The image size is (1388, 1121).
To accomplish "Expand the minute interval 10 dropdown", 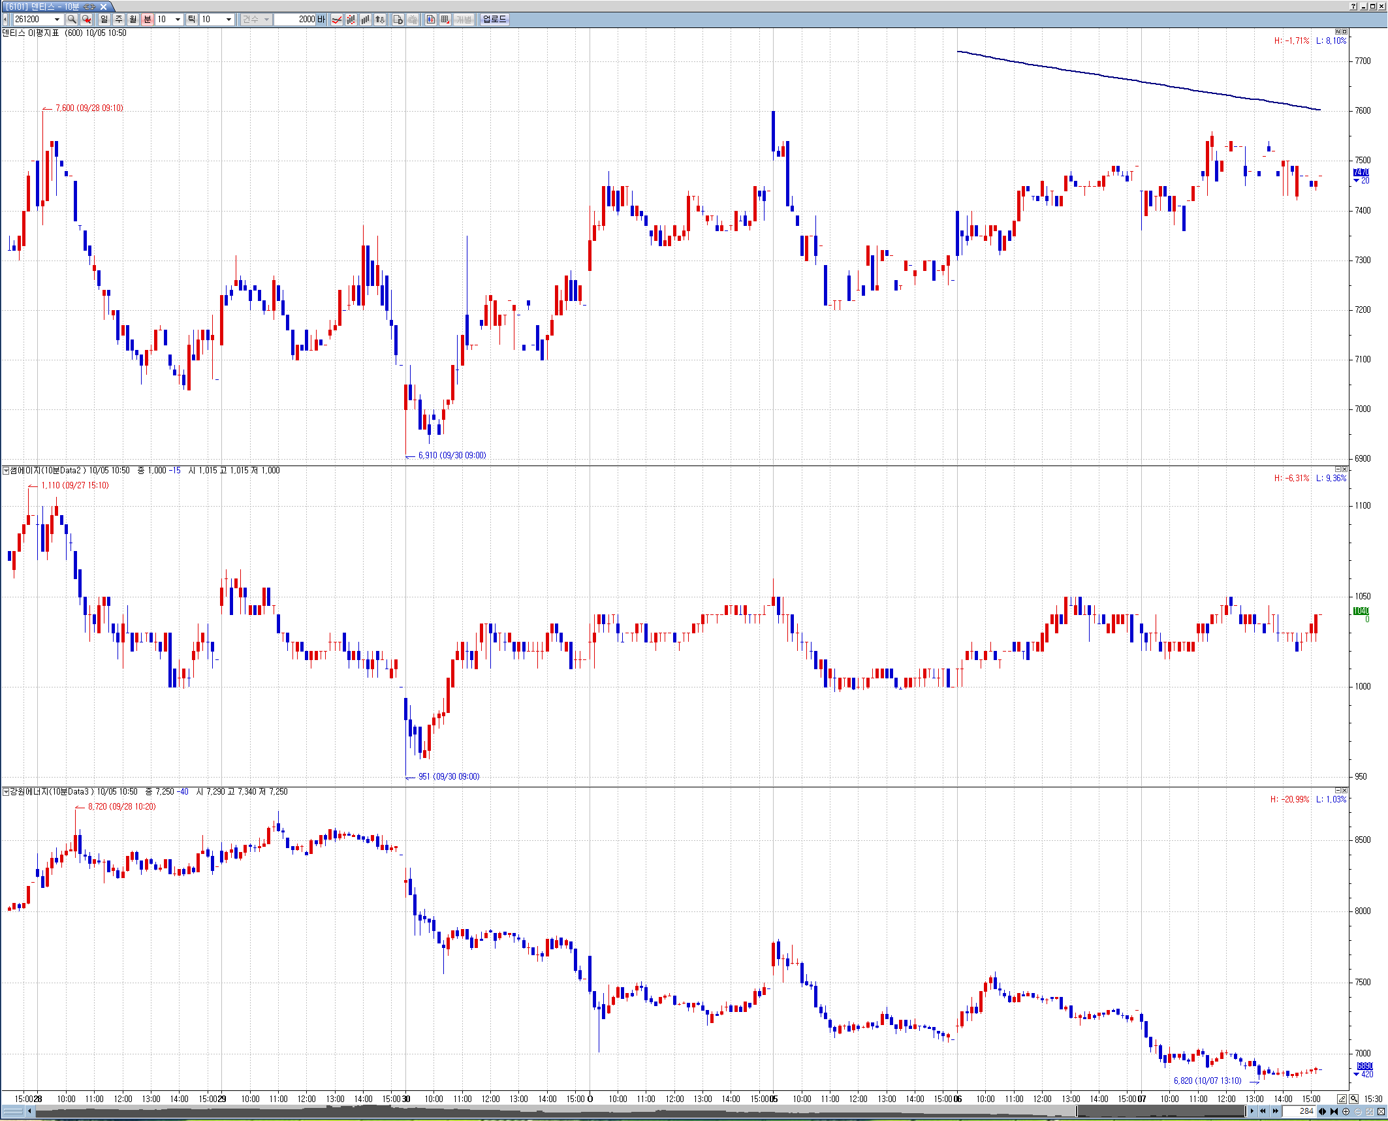I will click(178, 20).
